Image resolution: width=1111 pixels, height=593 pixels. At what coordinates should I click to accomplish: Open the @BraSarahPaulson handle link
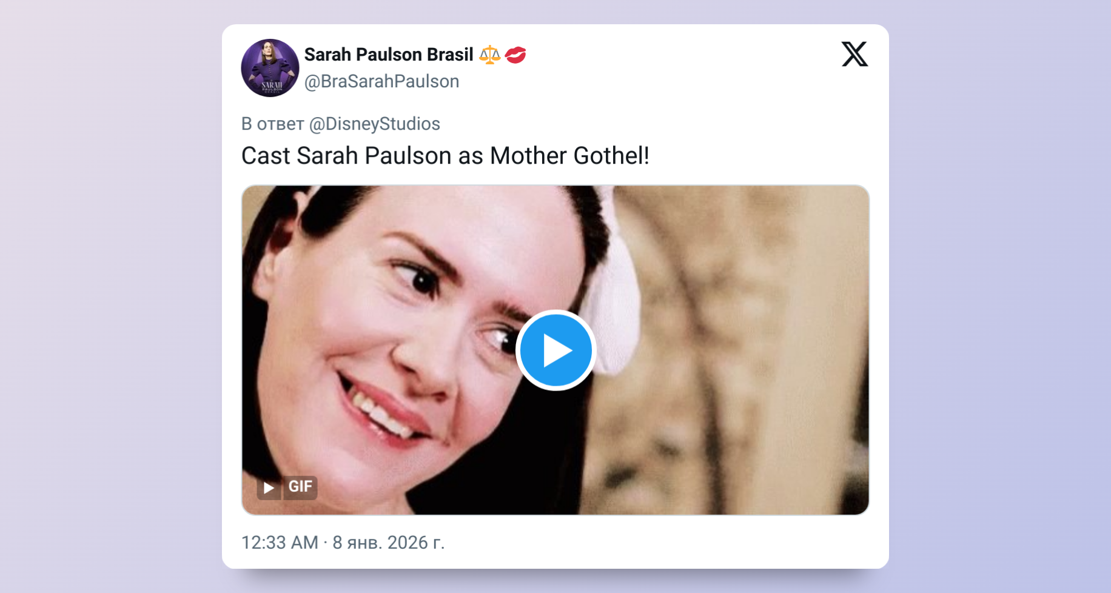tap(381, 81)
